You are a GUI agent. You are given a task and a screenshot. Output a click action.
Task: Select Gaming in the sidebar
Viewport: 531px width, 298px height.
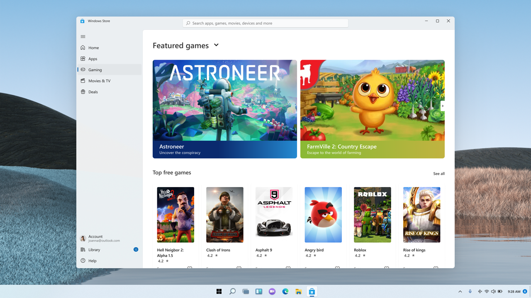pos(109,70)
